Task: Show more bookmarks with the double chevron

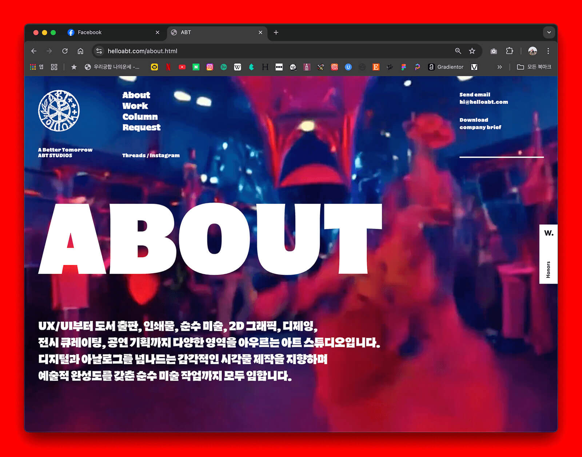Action: [x=499, y=67]
